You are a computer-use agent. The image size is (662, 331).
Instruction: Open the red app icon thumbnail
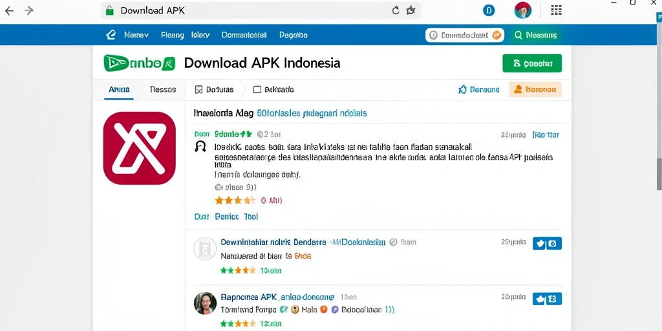(140, 148)
